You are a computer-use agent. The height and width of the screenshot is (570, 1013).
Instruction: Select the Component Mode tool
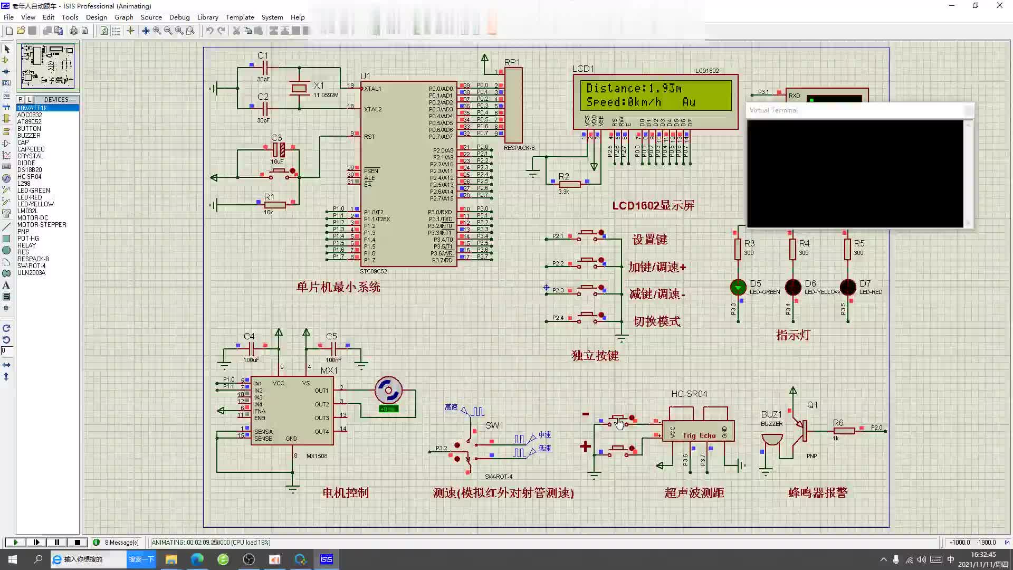point(6,60)
